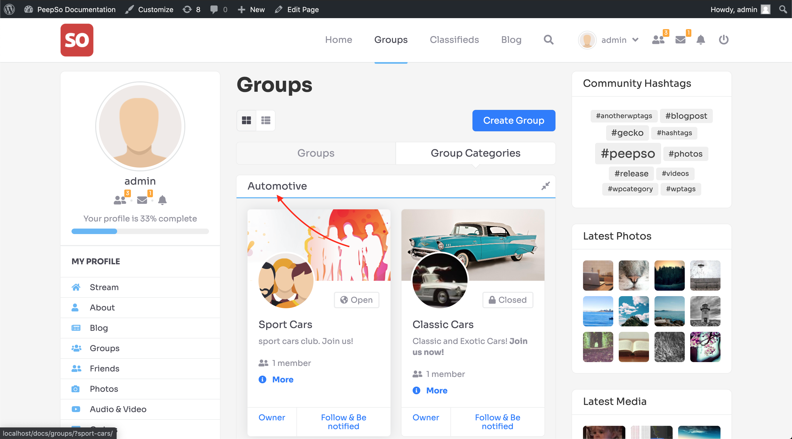Click the More info icon under Sport Cars
Viewport: 792px width, 439px height.
pyautogui.click(x=262, y=379)
